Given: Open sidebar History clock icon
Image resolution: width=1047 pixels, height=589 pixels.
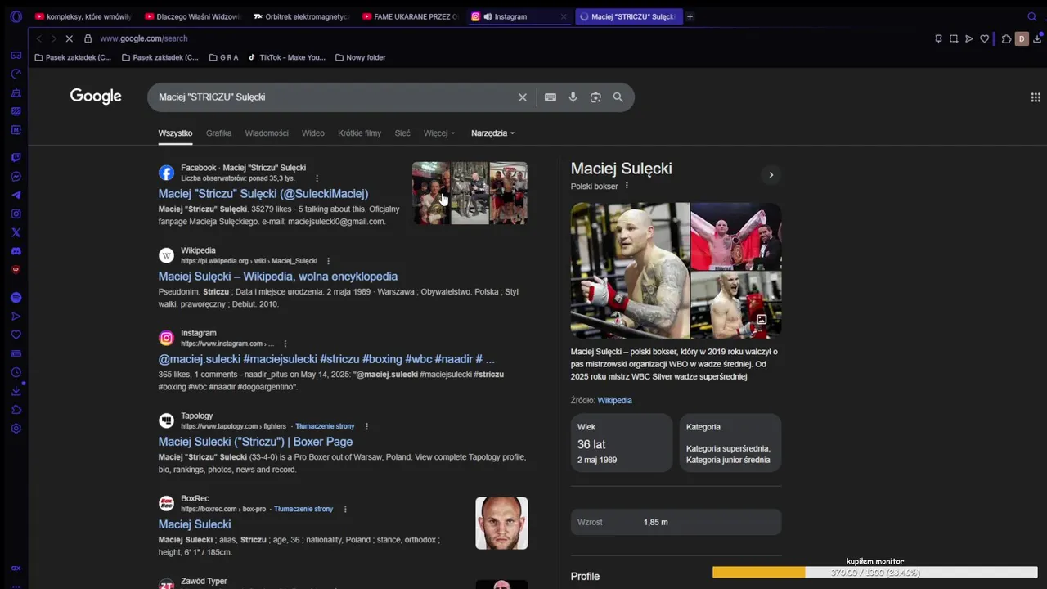Looking at the screenshot, I should (16, 372).
